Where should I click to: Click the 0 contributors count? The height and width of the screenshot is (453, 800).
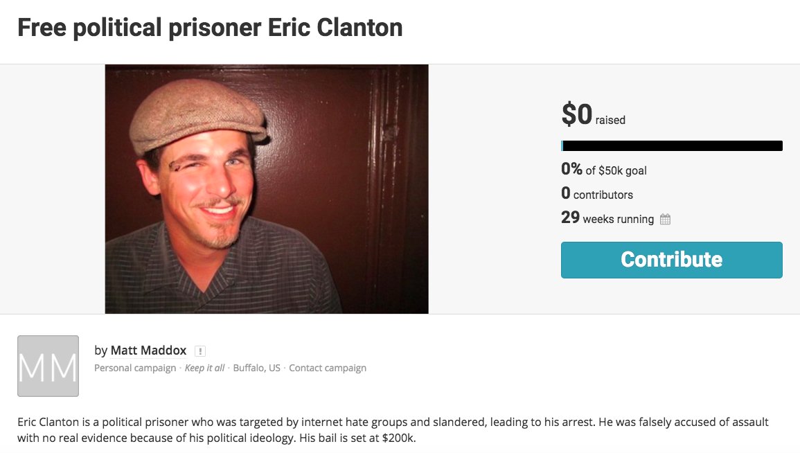click(597, 195)
